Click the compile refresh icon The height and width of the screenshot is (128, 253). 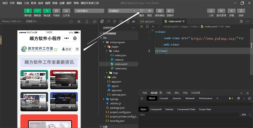coord(141,11)
